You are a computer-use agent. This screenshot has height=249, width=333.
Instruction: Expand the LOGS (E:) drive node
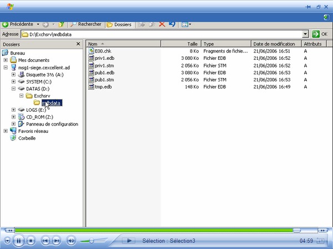coord(14,110)
